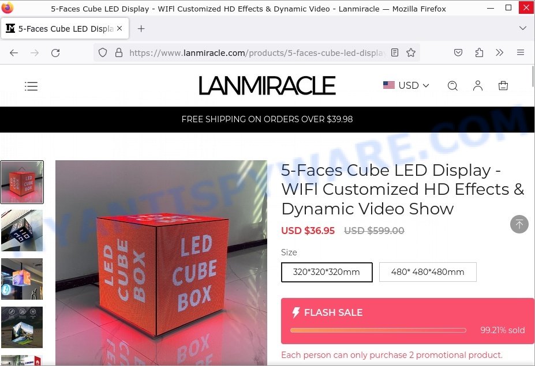Viewport: 535px width, 366px height.
Task: Save page to Pocket icon
Action: pos(458,52)
